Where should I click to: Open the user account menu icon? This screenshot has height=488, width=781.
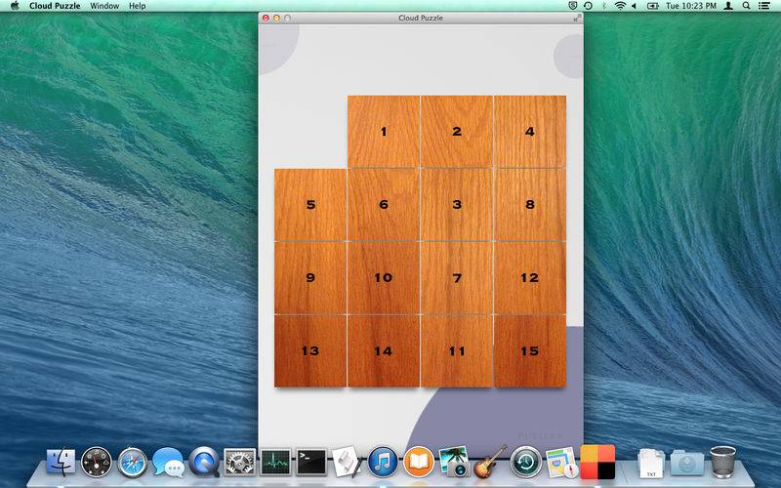pos(728,6)
